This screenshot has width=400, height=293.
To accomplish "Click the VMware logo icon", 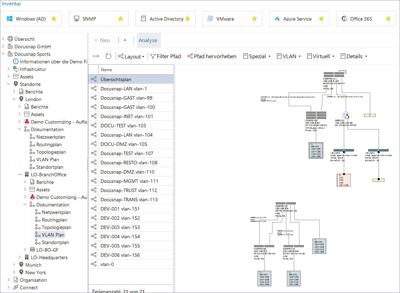I will 210,18.
